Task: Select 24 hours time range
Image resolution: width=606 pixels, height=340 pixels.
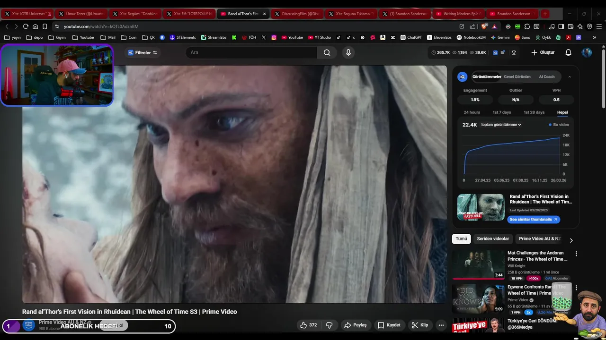Action: click(x=472, y=112)
